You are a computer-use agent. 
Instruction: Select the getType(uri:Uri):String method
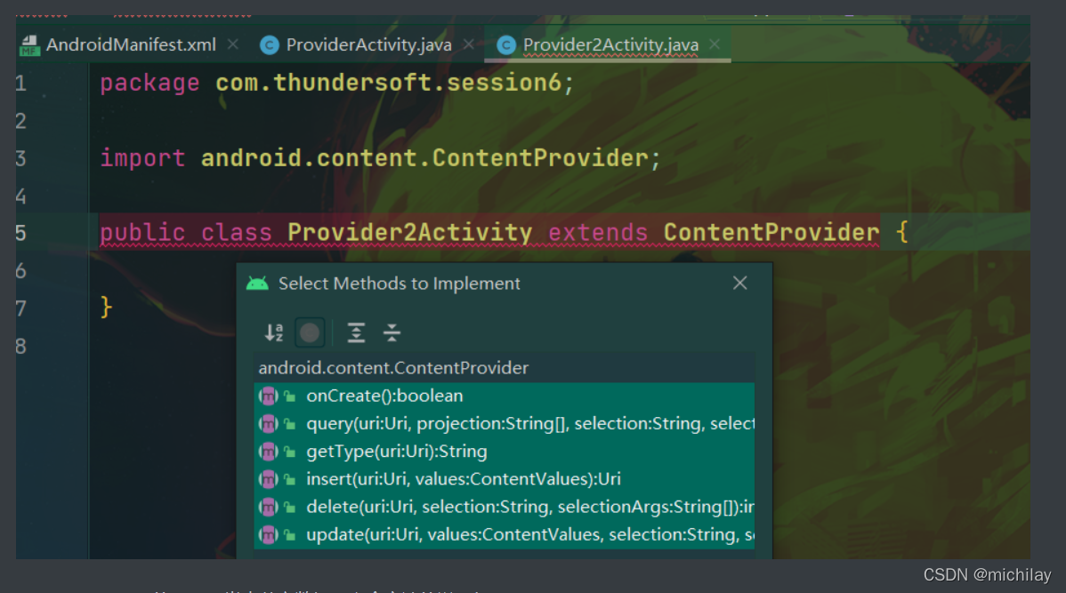click(x=505, y=452)
